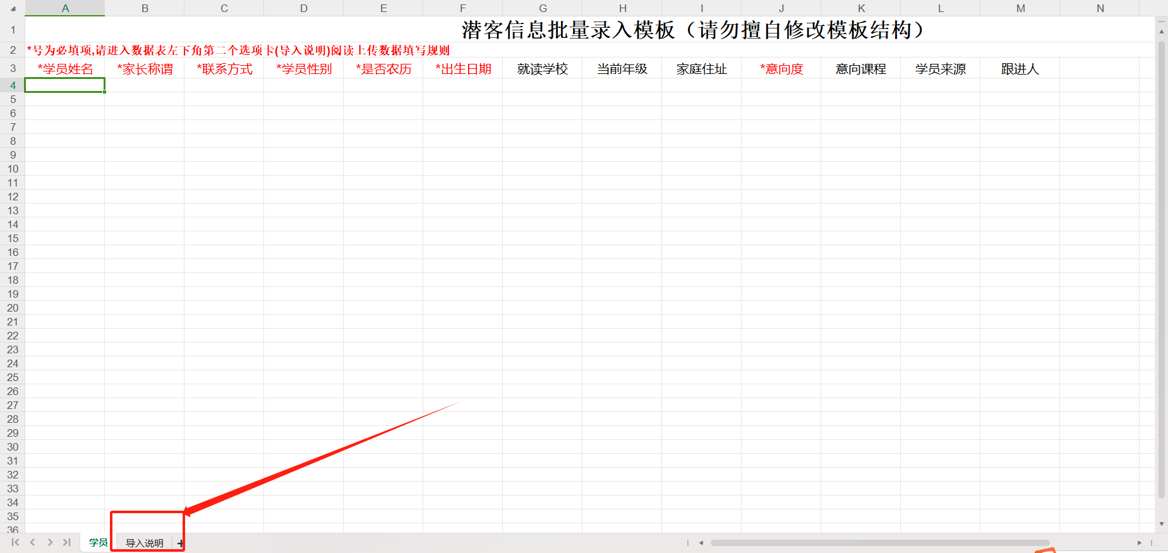Jump to the last sheet tab arrow
Image resolution: width=1168 pixels, height=553 pixels.
[x=66, y=542]
